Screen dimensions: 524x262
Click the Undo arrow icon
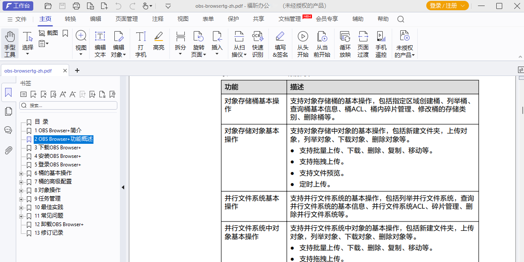(x=118, y=6)
